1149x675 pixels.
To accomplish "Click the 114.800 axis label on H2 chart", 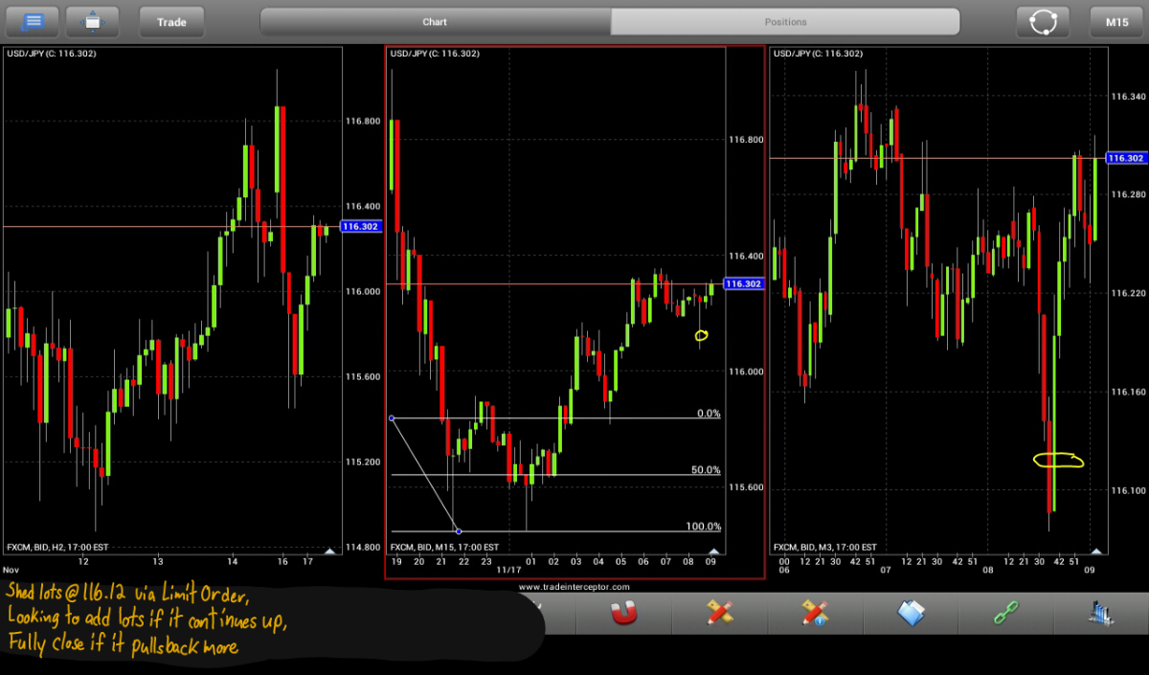I will (363, 548).
